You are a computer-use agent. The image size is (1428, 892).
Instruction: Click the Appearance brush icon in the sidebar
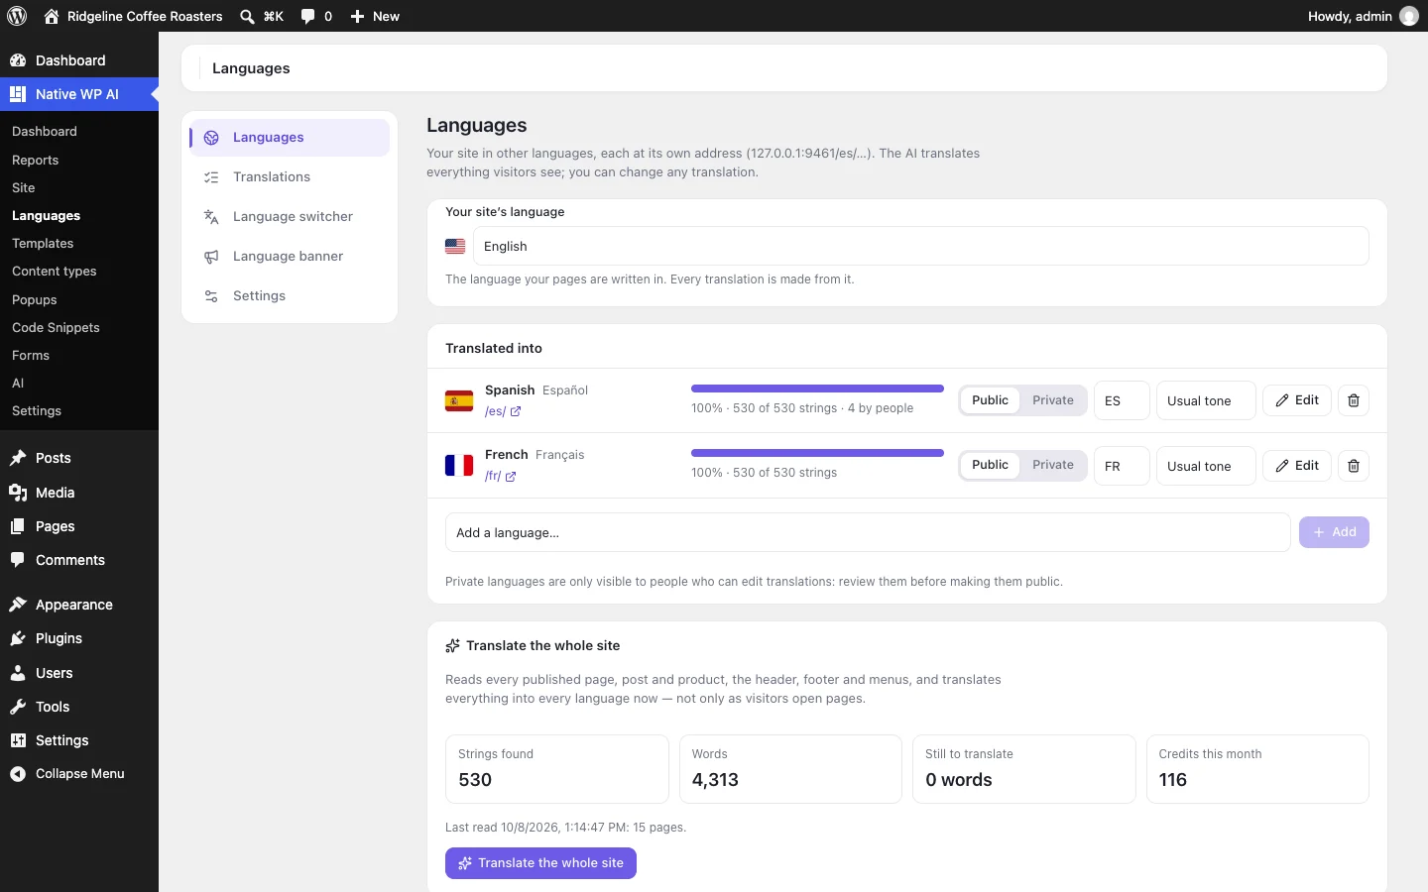click(x=18, y=605)
